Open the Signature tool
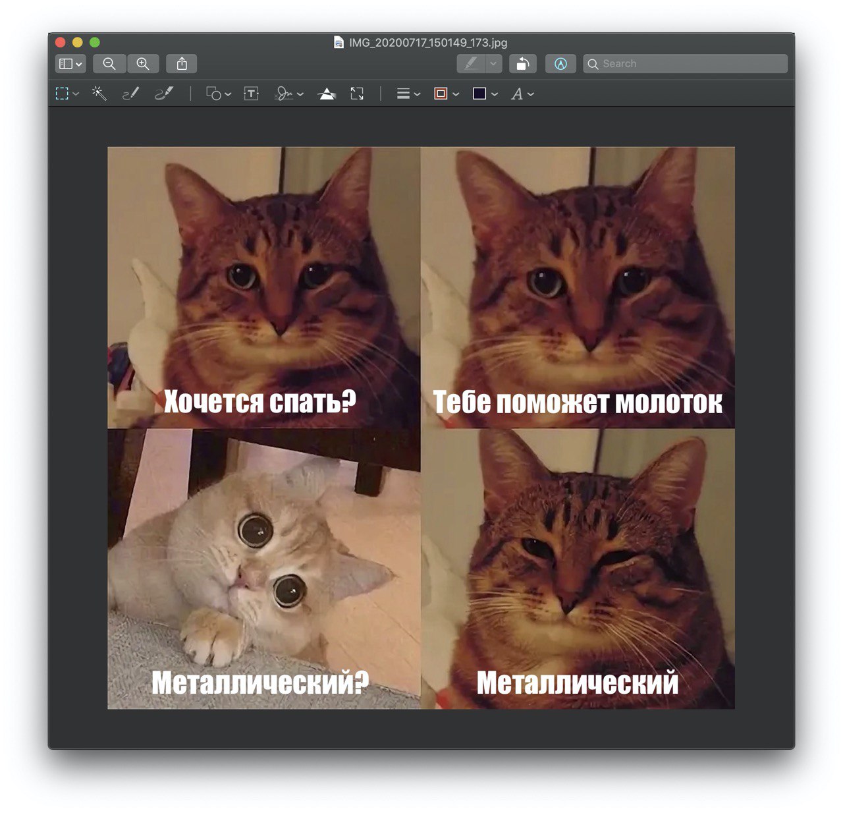Screen dimensions: 843x813 click(284, 94)
